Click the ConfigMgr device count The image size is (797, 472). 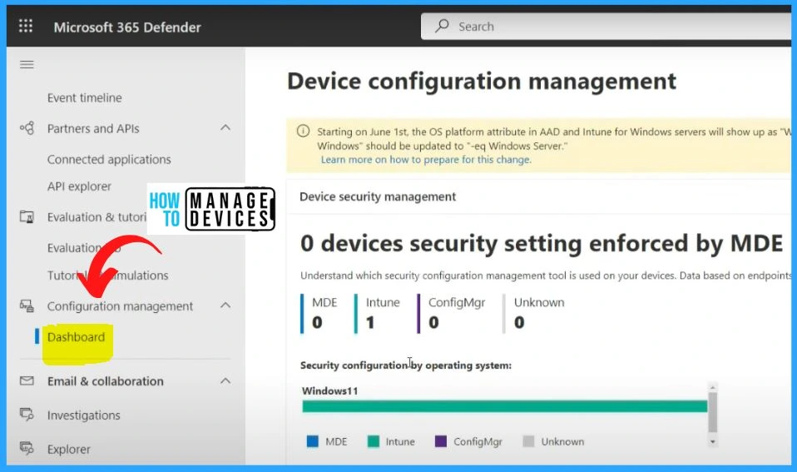coord(433,322)
